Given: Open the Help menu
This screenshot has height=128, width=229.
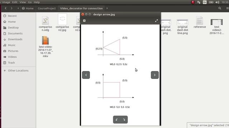Looking at the screenshot, I should [x=36, y=2].
